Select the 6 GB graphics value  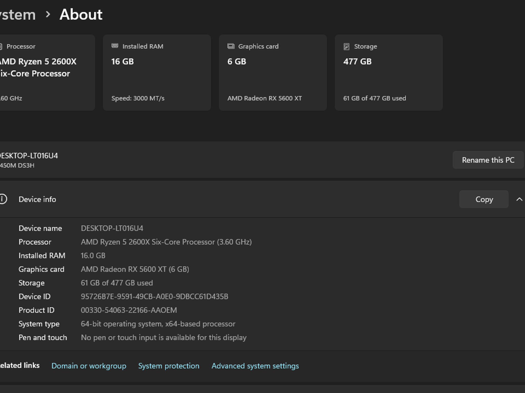click(237, 61)
